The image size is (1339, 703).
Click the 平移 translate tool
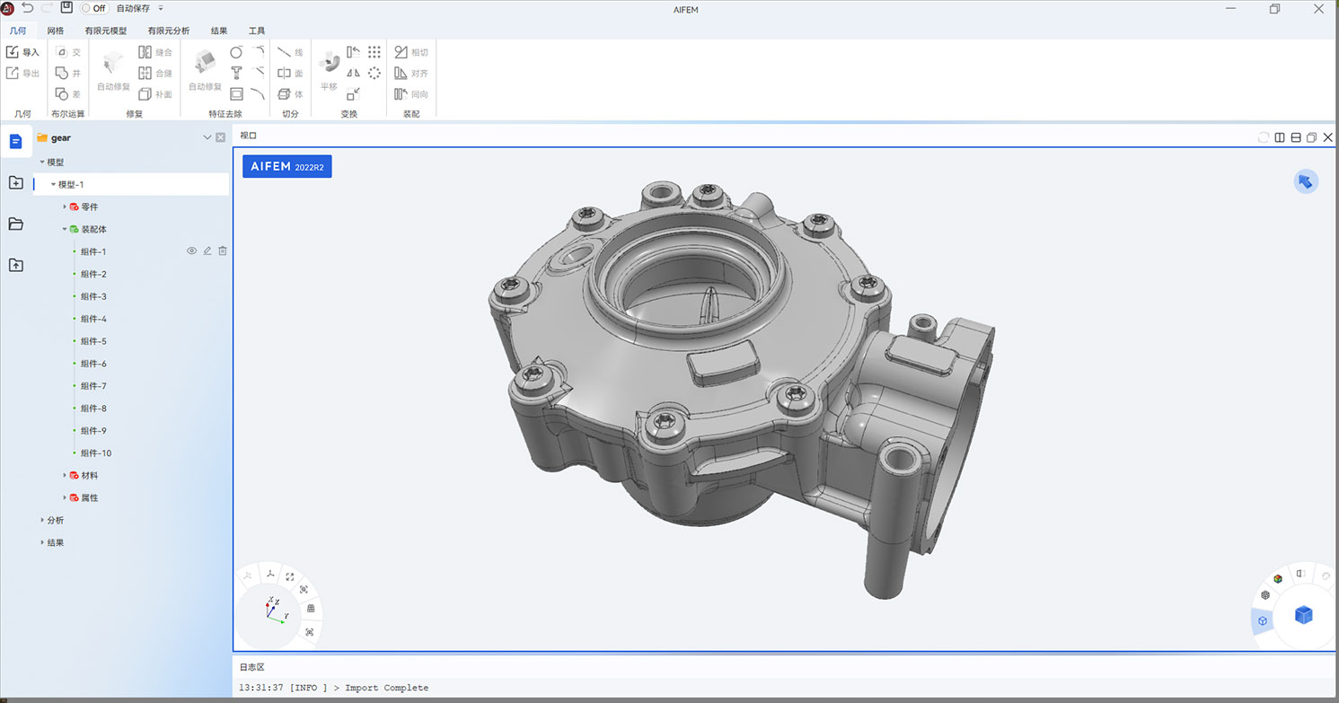tap(329, 70)
